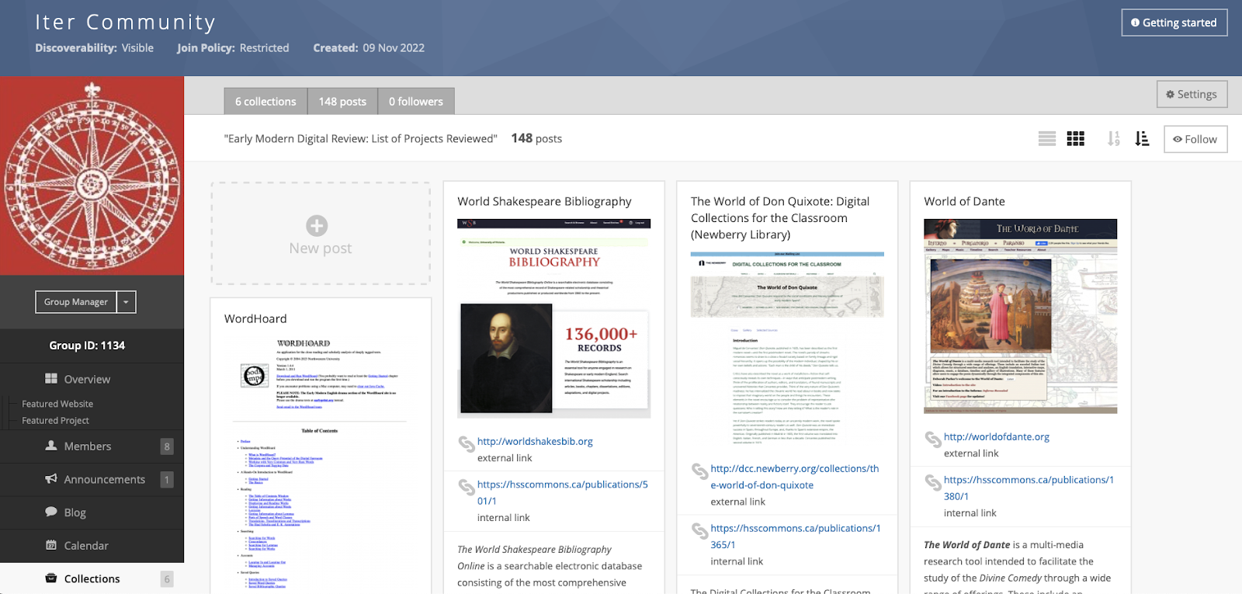The width and height of the screenshot is (1242, 594).
Task: Open World Shakespeare Bibliography post title
Action: (x=544, y=201)
